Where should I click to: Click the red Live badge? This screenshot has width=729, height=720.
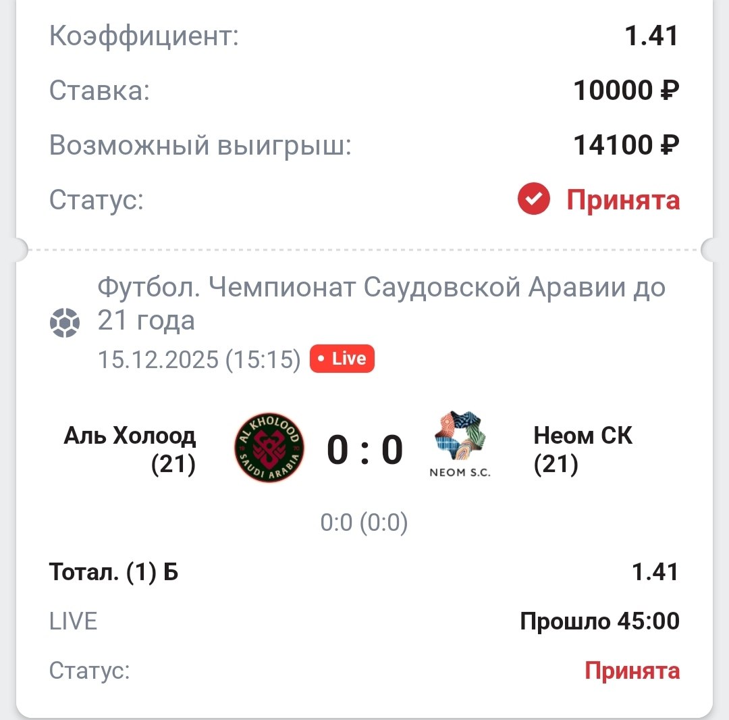[342, 359]
